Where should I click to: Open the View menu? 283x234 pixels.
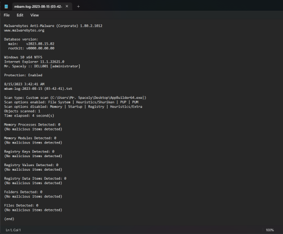point(35,15)
